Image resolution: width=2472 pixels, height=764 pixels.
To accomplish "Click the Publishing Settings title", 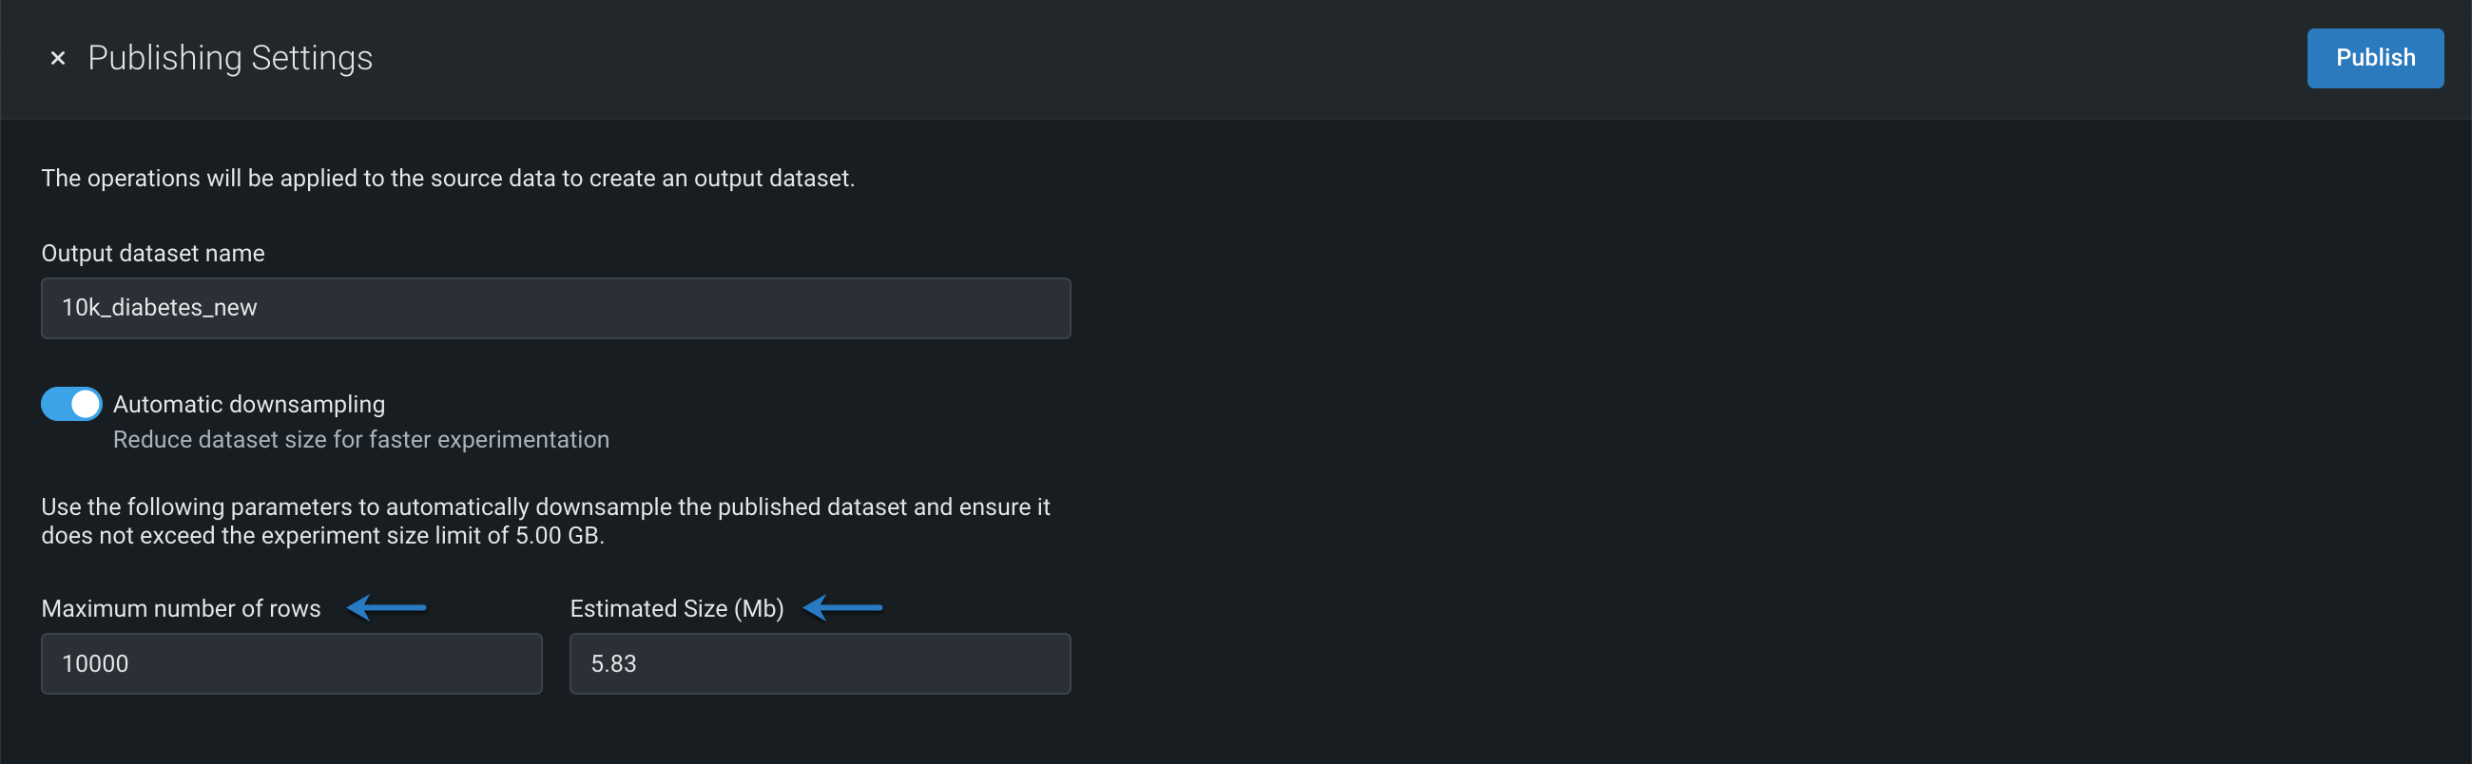I will tap(229, 59).
